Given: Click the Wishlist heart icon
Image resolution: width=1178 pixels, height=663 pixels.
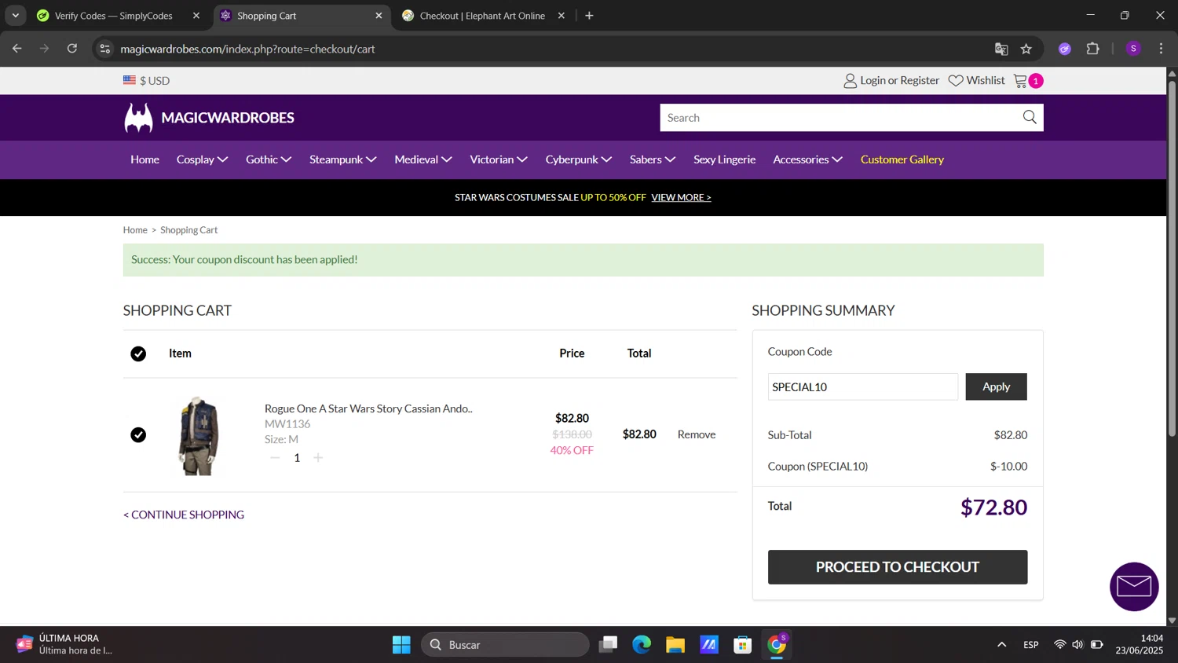Looking at the screenshot, I should [x=956, y=81].
